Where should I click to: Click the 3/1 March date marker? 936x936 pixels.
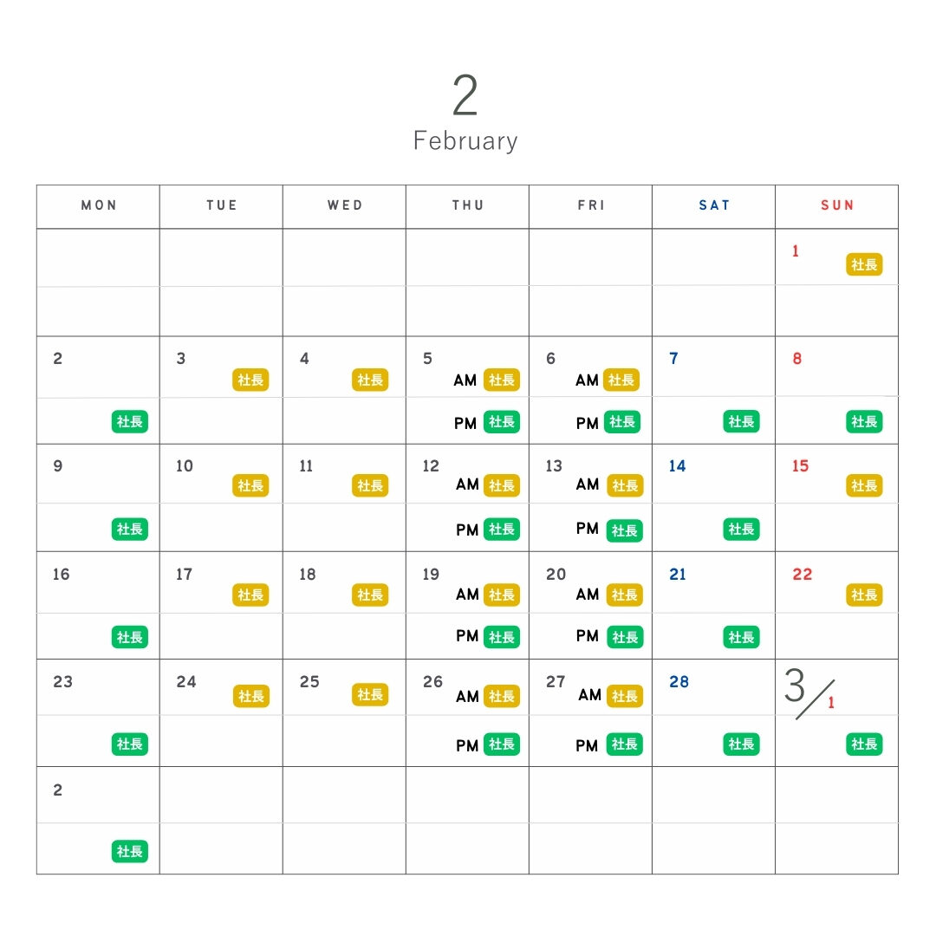[x=809, y=692]
